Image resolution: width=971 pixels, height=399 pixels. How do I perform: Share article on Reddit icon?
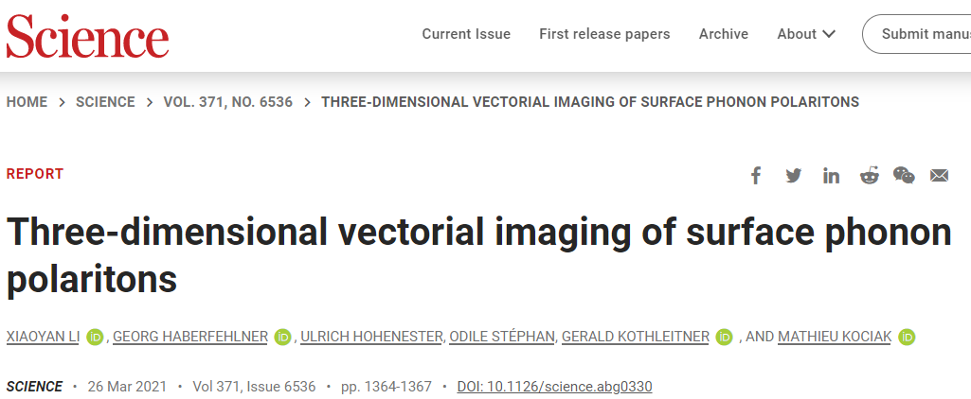(870, 176)
